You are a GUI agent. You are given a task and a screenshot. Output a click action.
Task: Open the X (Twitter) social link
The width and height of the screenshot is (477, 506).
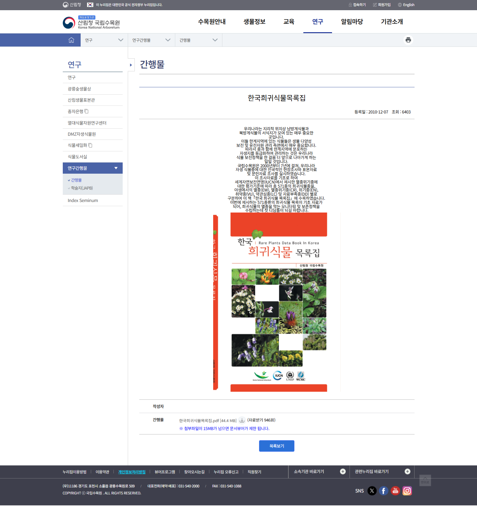click(372, 491)
